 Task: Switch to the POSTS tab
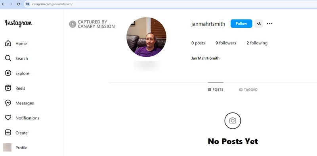[x=216, y=90]
